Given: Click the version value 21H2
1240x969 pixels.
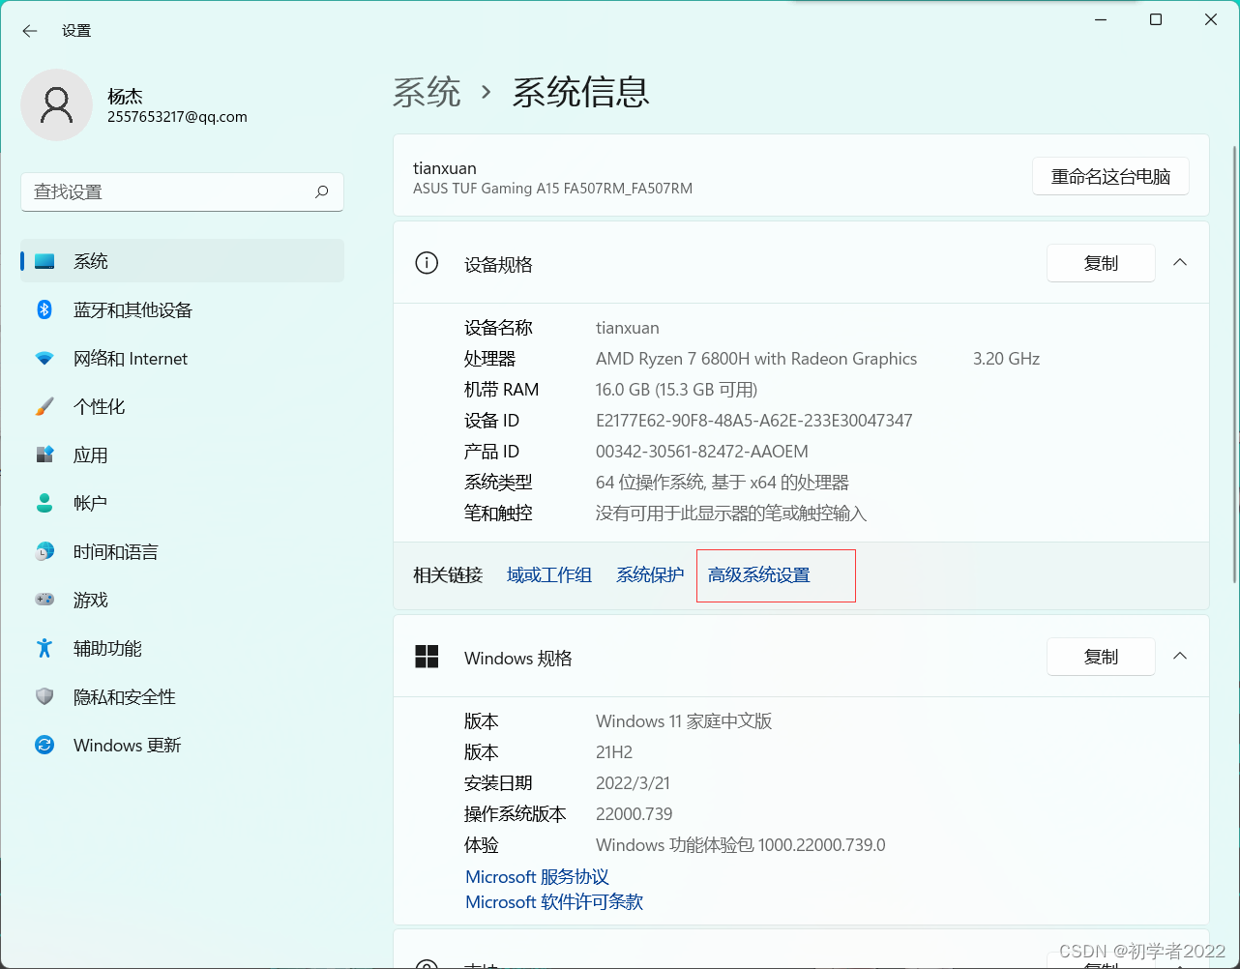Looking at the screenshot, I should tap(614, 752).
